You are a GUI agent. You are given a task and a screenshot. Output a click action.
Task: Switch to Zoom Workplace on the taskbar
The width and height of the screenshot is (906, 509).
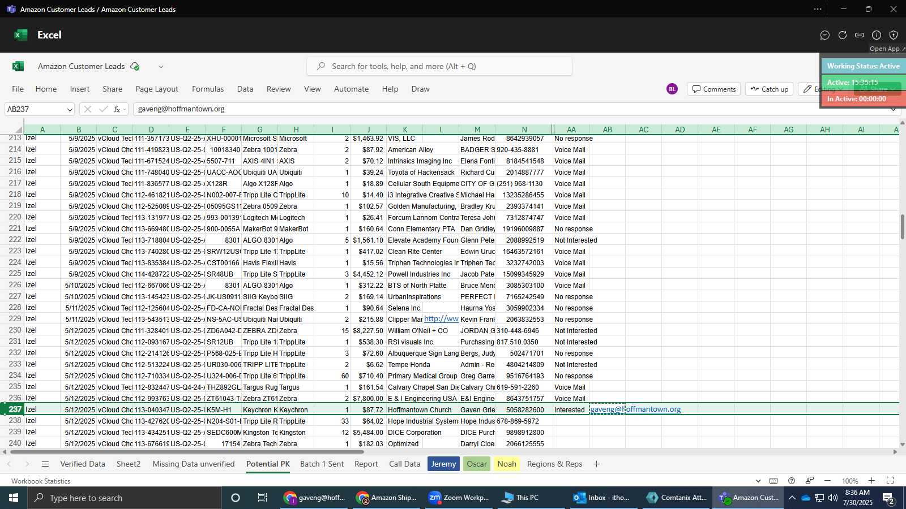pyautogui.click(x=459, y=498)
